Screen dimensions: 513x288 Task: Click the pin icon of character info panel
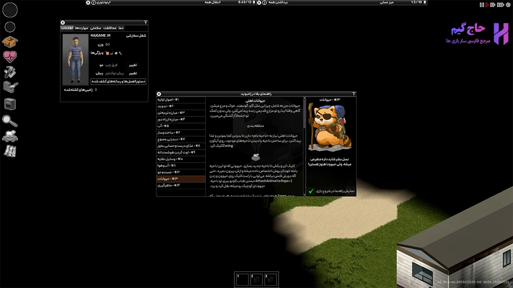[x=146, y=22]
